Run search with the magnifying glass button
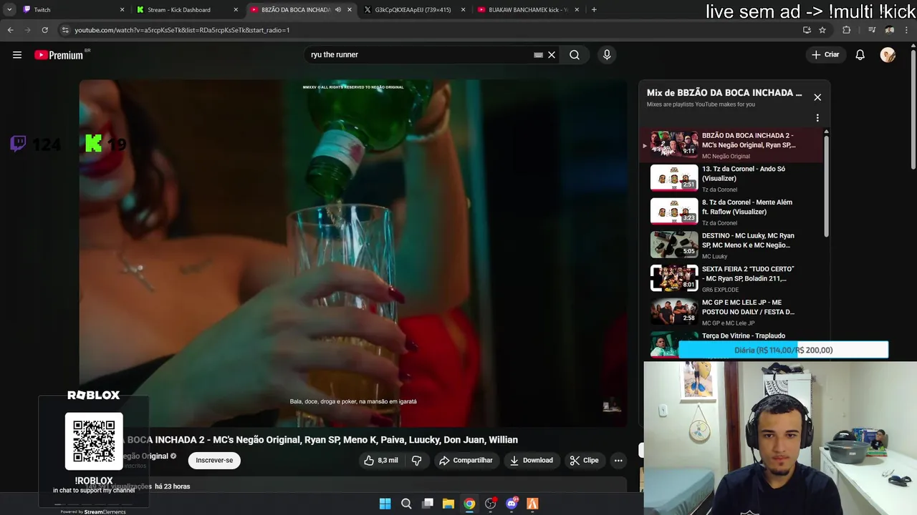Image resolution: width=917 pixels, height=515 pixels. pyautogui.click(x=575, y=55)
